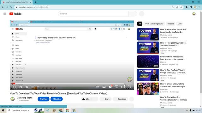202x113 pixels.
Task: Turn on closed captions (CC)
Action: tap(104, 87)
